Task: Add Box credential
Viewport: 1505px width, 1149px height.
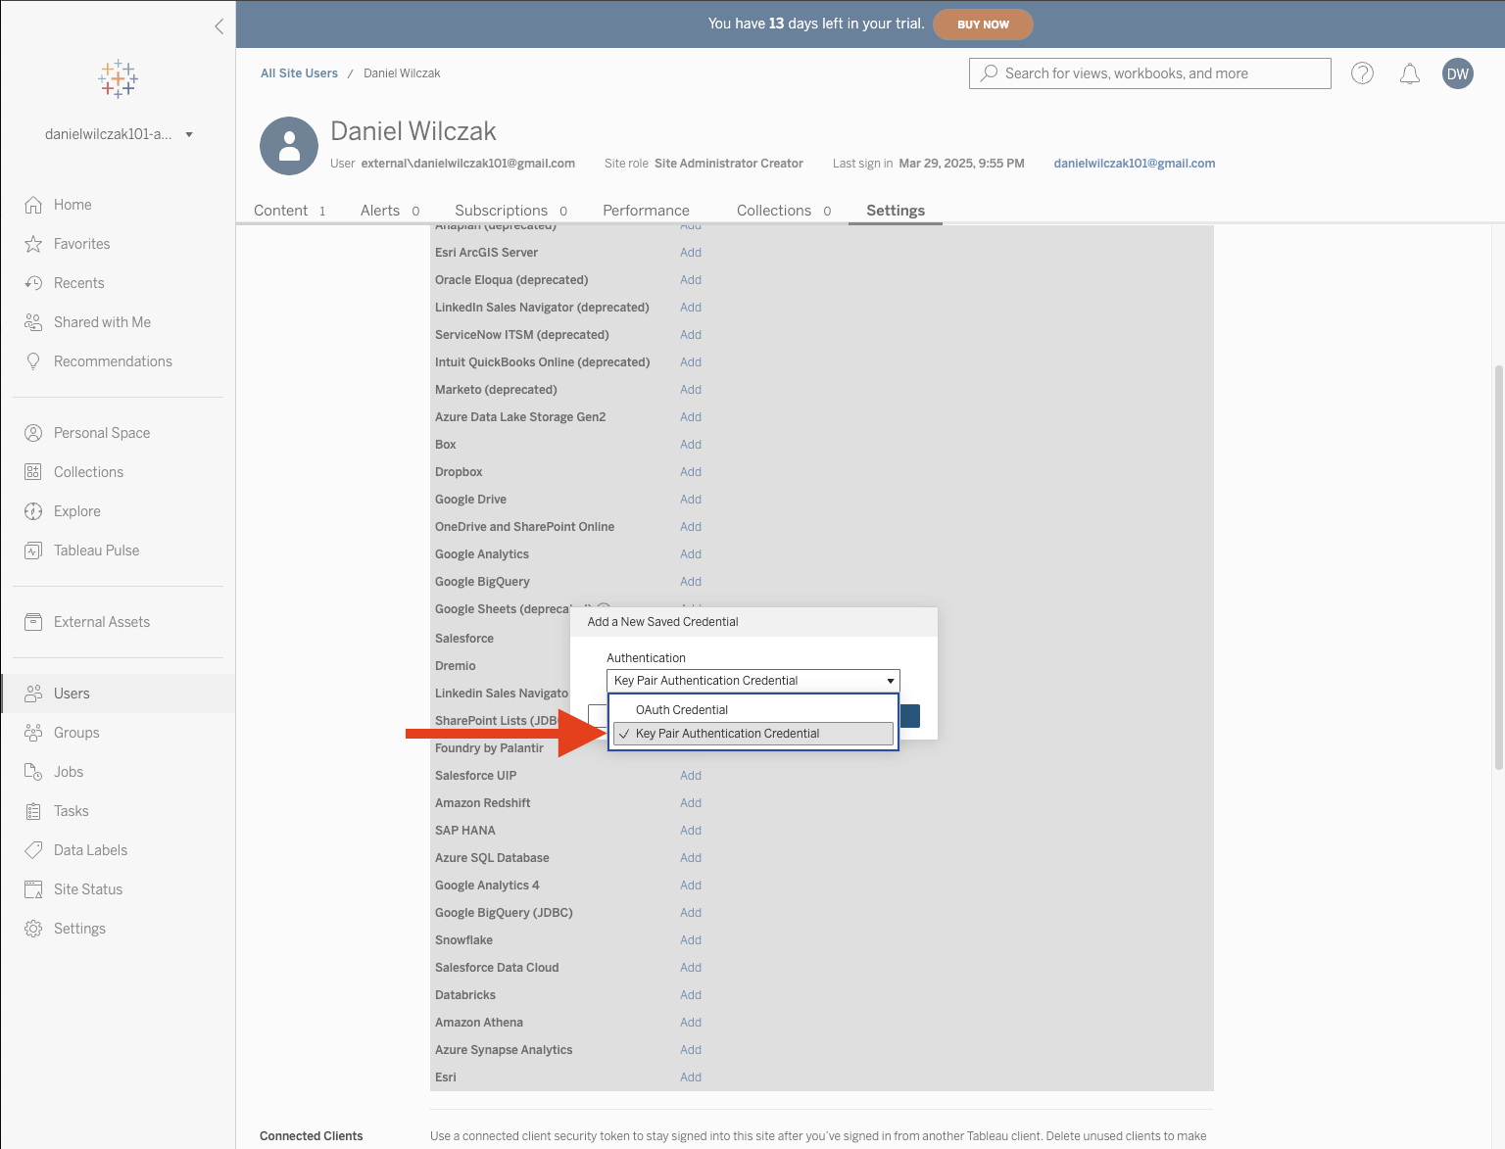Action: (x=691, y=445)
